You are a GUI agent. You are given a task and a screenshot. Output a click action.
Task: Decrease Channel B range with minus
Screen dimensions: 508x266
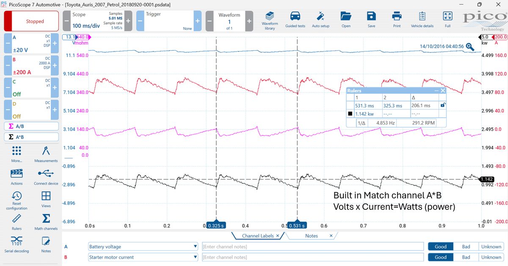coord(8,65)
